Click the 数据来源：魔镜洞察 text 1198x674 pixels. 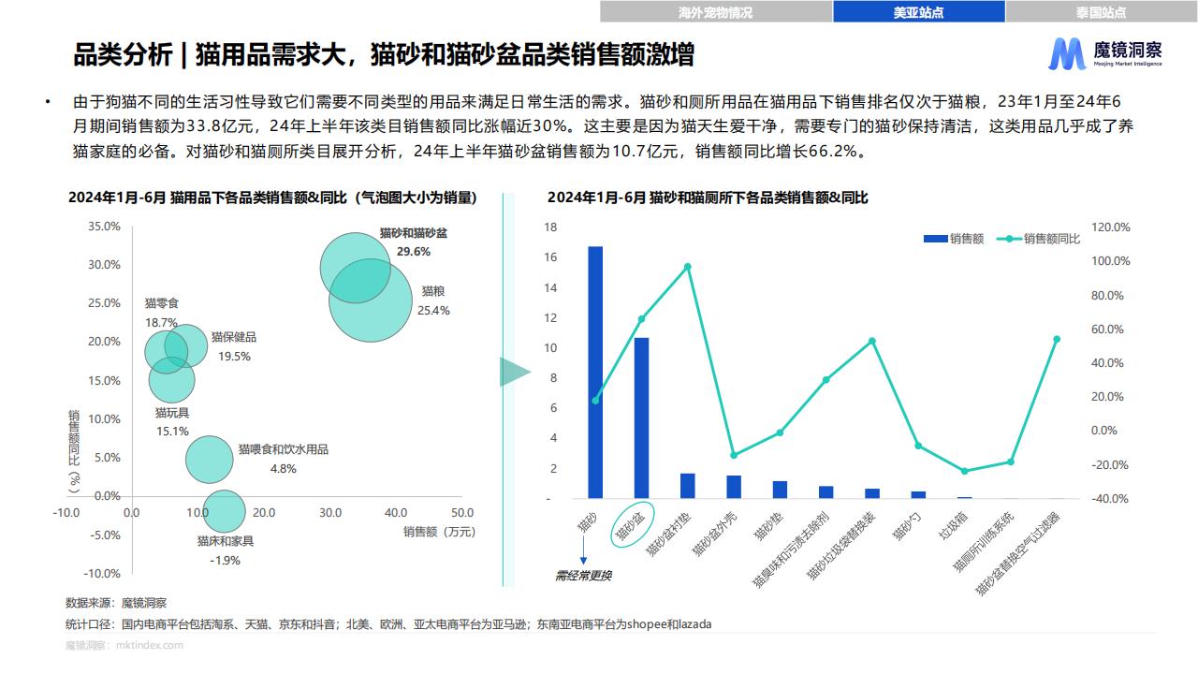pos(116,603)
